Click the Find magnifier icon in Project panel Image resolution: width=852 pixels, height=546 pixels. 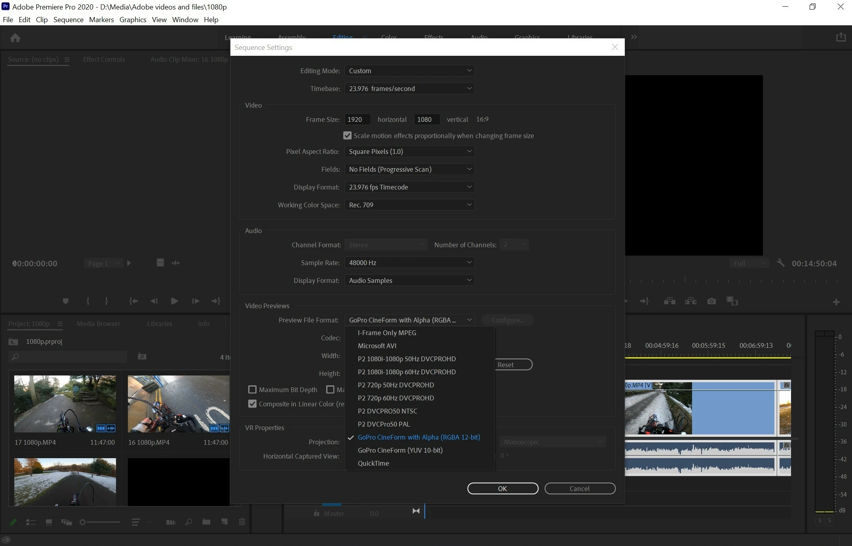(x=189, y=522)
